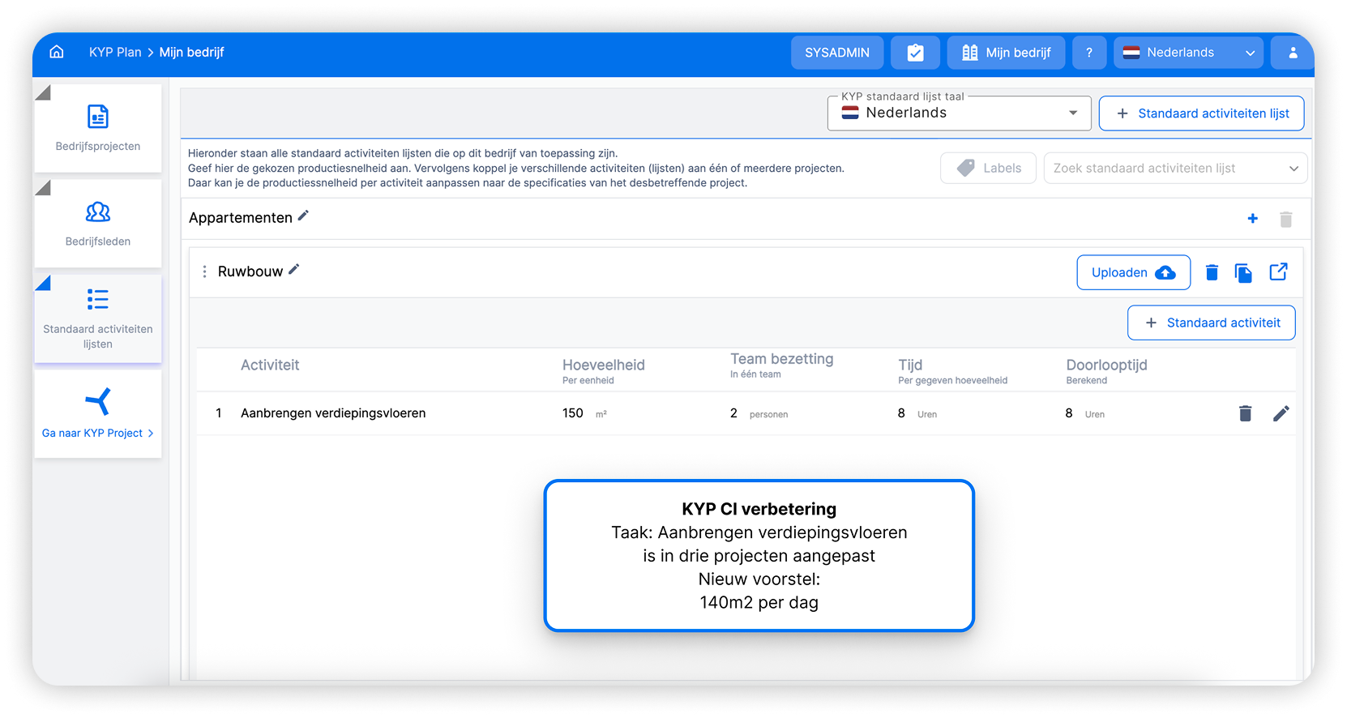
Task: Click the SYSADMIN button
Action: (x=837, y=53)
